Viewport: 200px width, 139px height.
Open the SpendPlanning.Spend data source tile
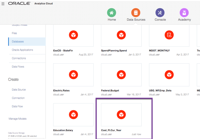click(x=121, y=35)
